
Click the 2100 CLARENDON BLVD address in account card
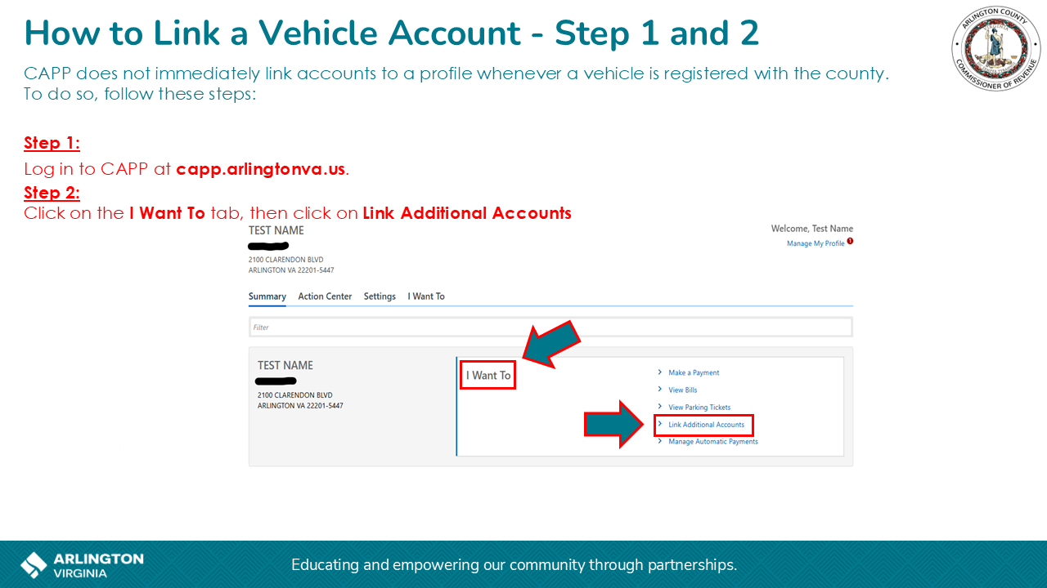294,394
